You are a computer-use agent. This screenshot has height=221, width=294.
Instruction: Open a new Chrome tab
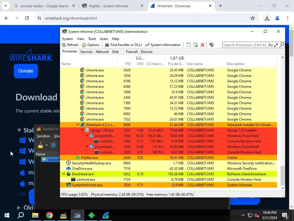pyautogui.click(x=220, y=6)
